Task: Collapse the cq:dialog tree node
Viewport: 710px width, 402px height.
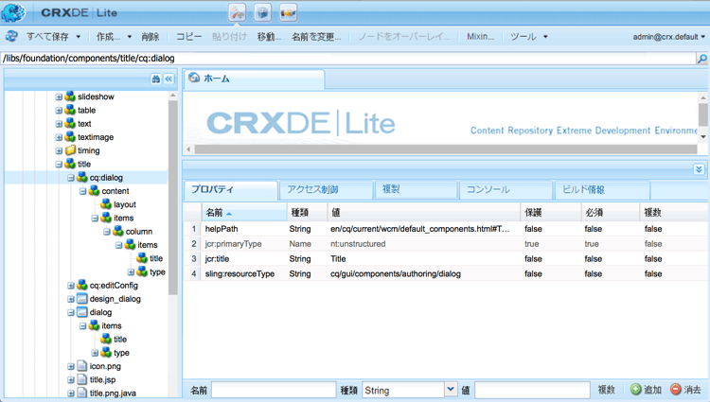Action: point(71,178)
